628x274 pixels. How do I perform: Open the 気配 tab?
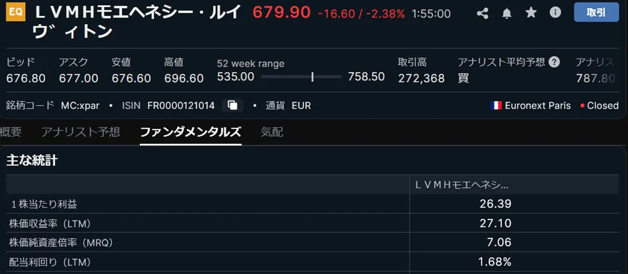click(272, 132)
